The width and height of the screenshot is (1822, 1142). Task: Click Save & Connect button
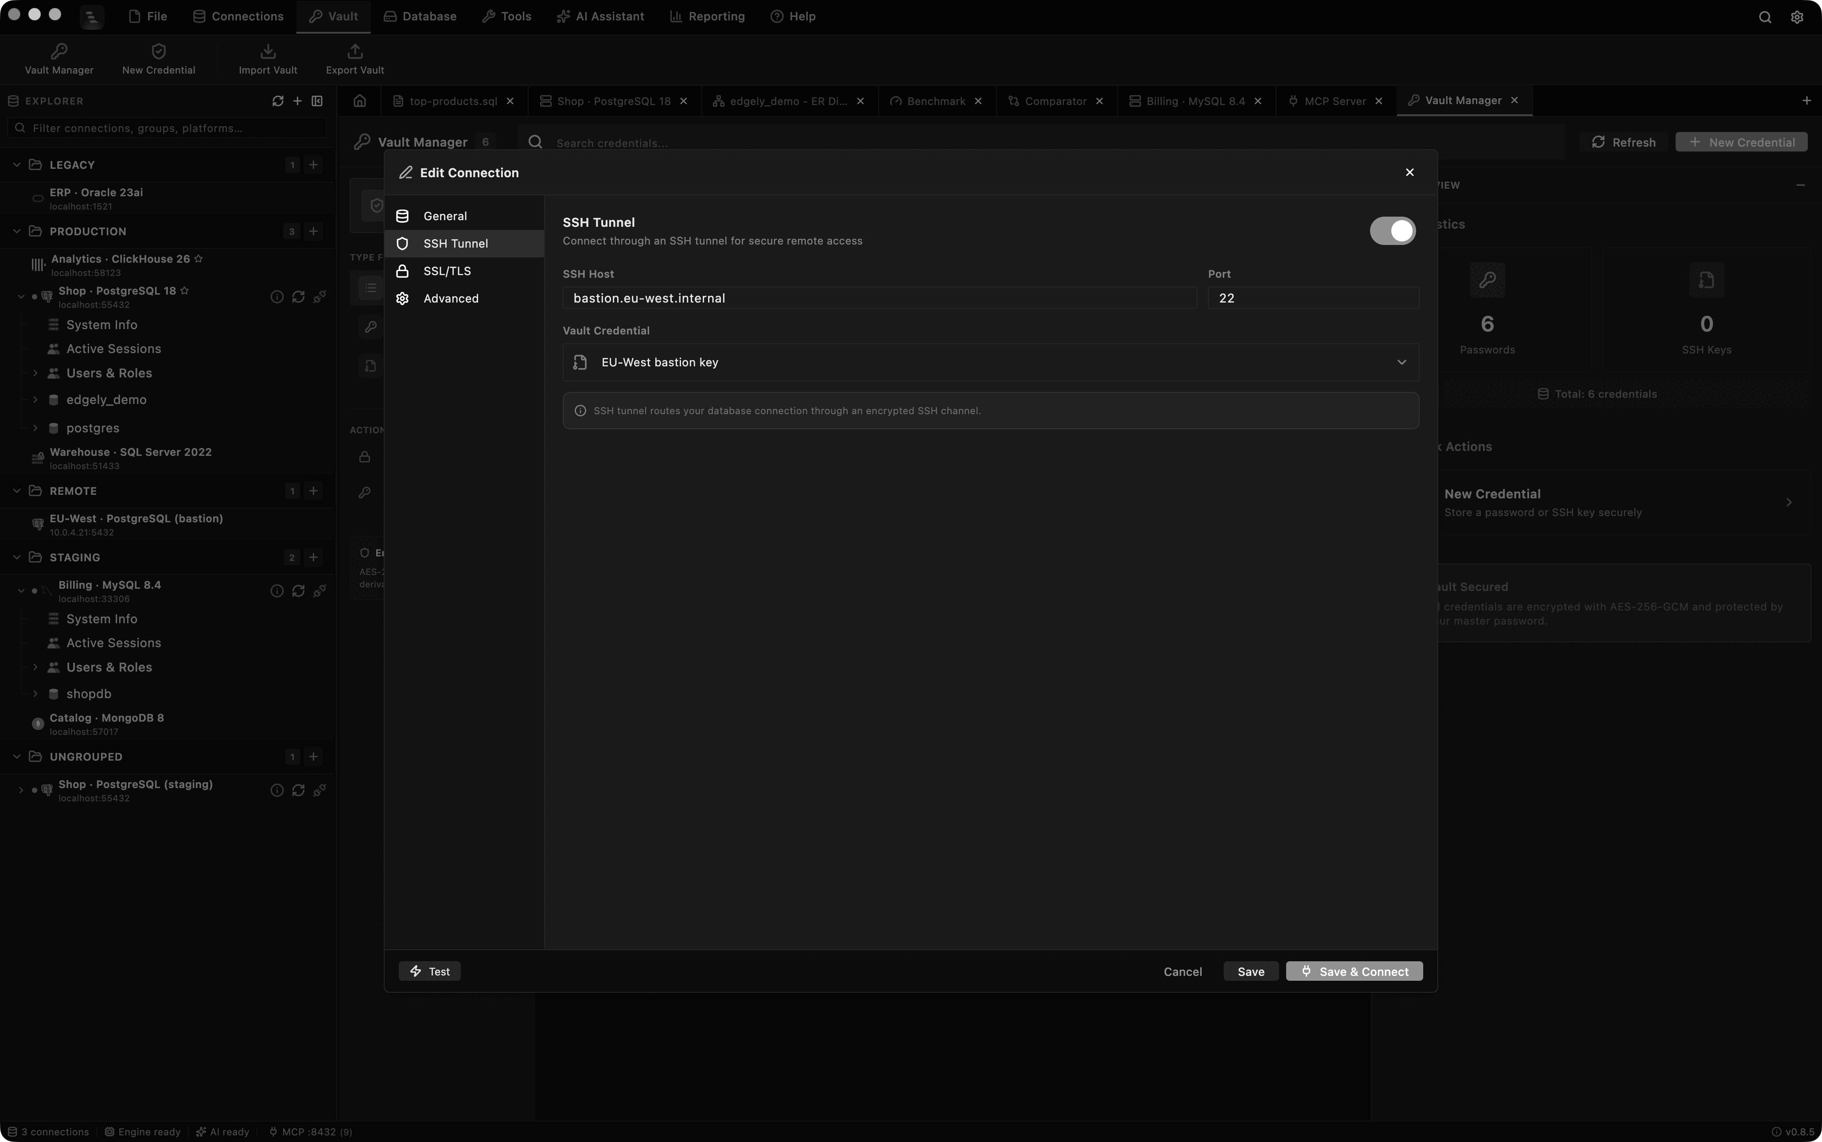click(1355, 971)
